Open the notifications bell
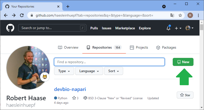 (x=168, y=28)
